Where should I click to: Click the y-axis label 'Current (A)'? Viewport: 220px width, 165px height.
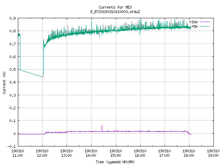[4, 83]
